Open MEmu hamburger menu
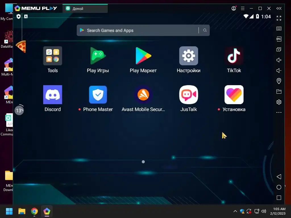 point(243,8)
